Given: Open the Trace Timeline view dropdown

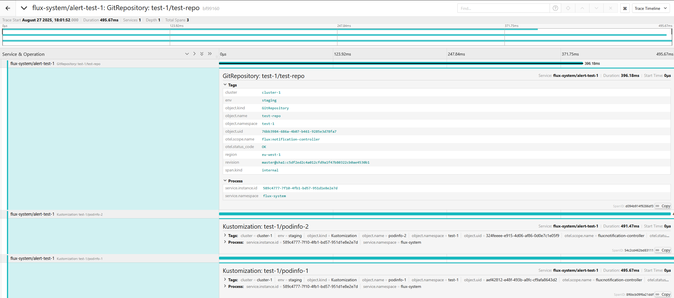Looking at the screenshot, I should point(650,8).
